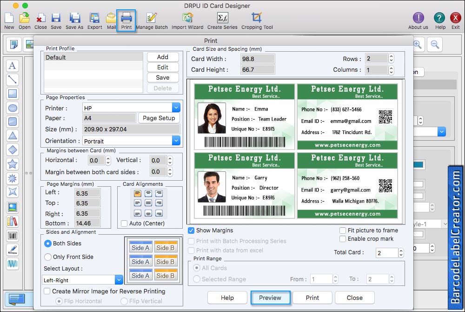
Task: Select the Line drawing tool
Action: point(13,80)
